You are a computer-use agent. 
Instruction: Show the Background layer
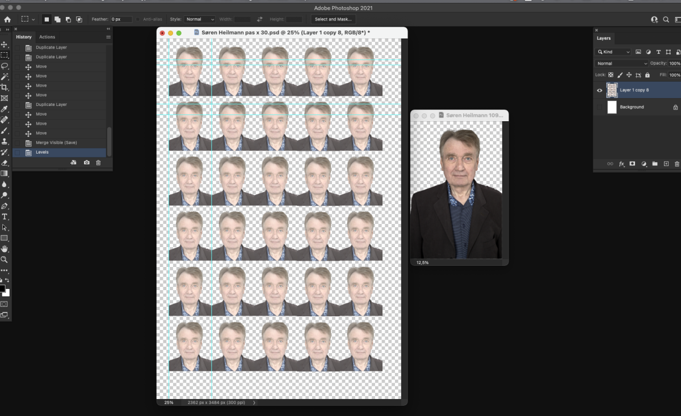(x=599, y=107)
